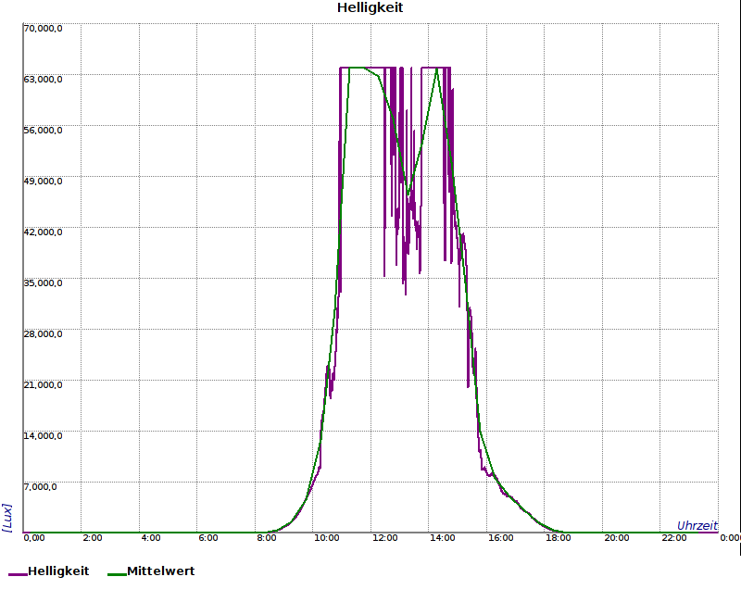Click the green Mittelwert legend swatch
The width and height of the screenshot is (741, 602).
point(118,574)
